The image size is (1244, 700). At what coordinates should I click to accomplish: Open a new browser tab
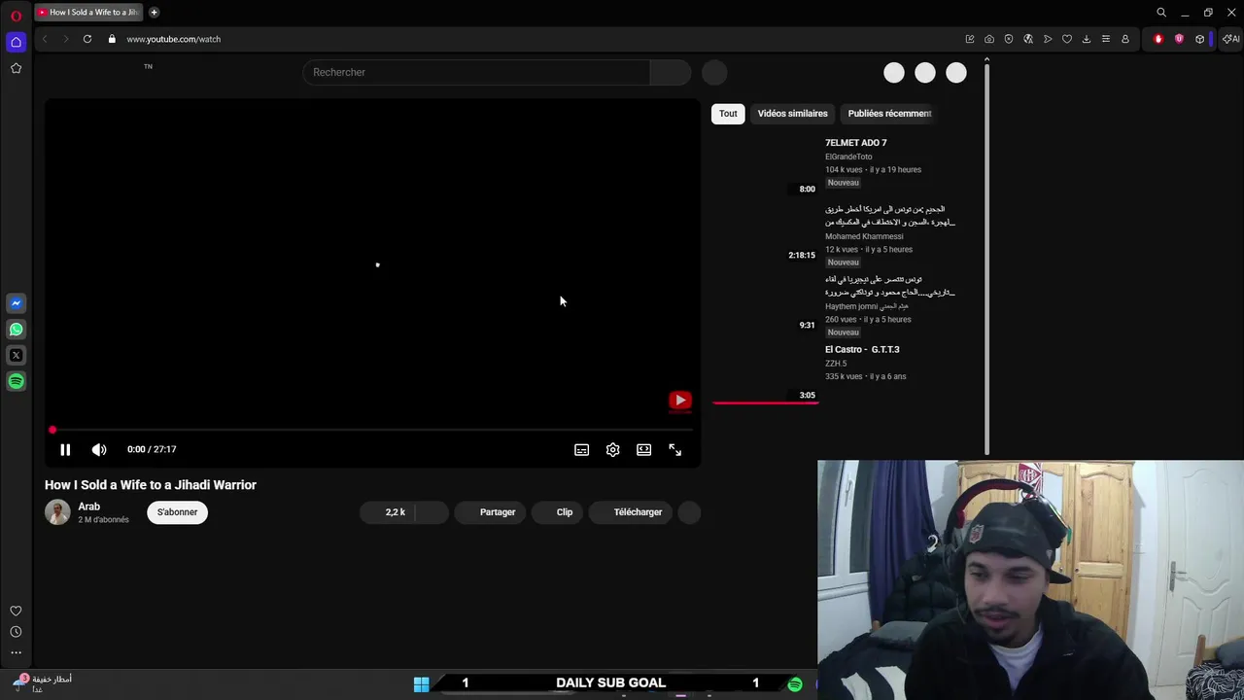click(155, 13)
